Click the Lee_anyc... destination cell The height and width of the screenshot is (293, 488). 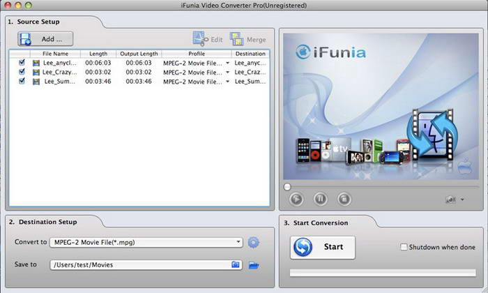pos(250,63)
